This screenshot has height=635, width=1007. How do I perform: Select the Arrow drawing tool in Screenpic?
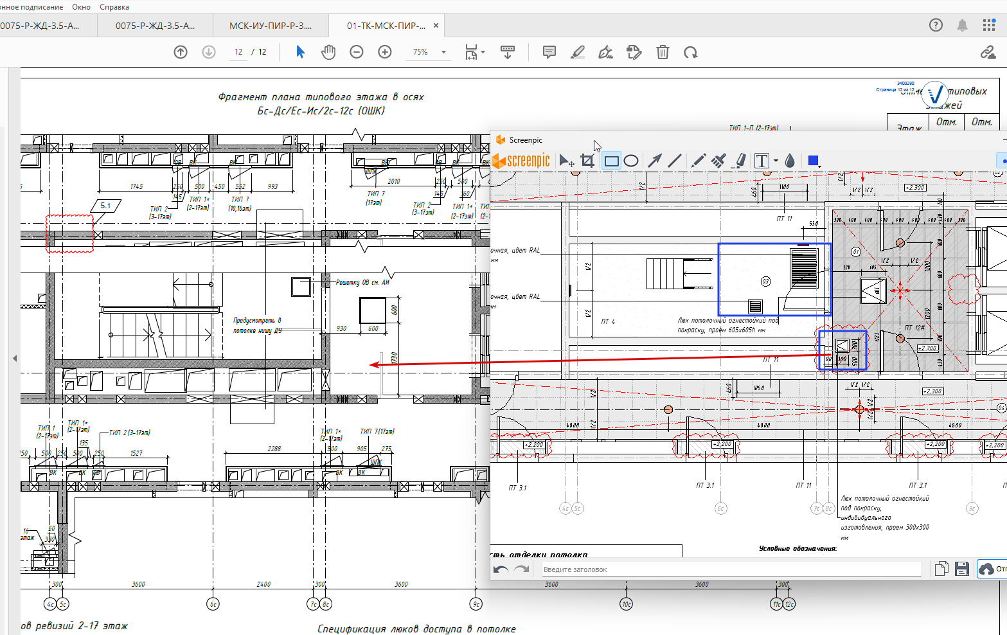654,161
